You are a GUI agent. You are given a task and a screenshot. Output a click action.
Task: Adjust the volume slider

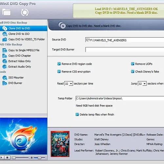click(x=39, y=158)
